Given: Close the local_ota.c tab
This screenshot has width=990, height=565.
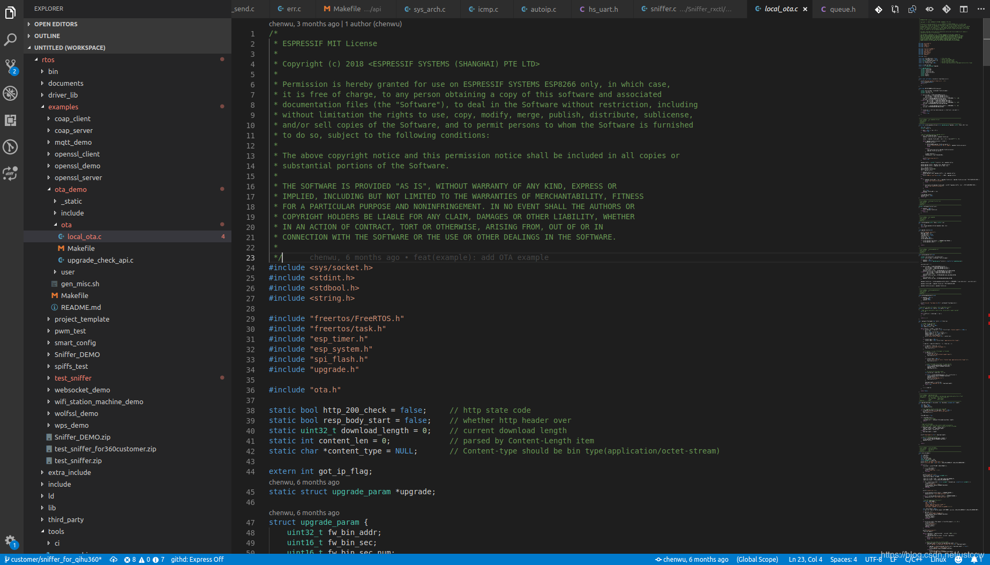Looking at the screenshot, I should tap(805, 9).
